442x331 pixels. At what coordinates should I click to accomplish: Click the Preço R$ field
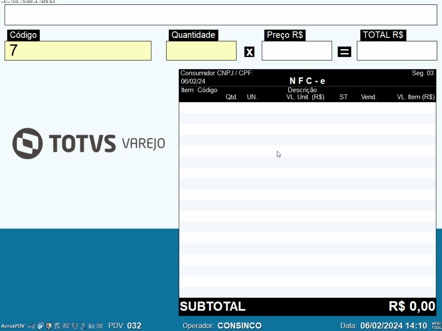pyautogui.click(x=297, y=51)
